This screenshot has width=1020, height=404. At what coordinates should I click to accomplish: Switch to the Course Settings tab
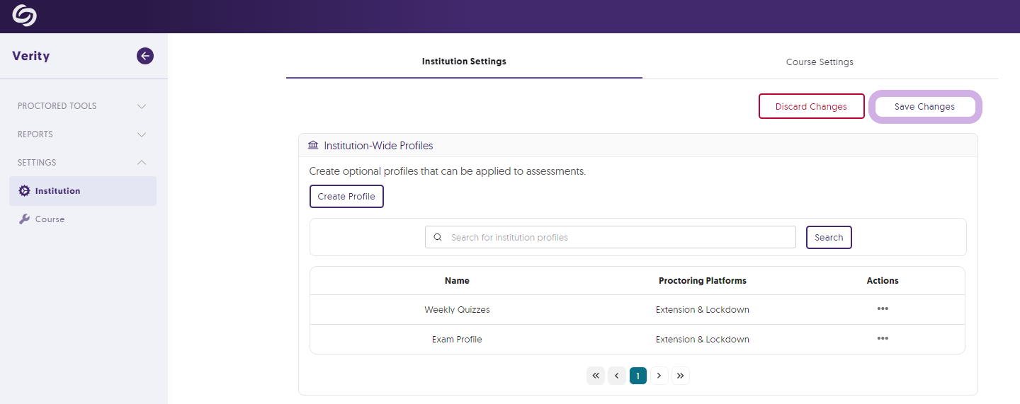820,62
